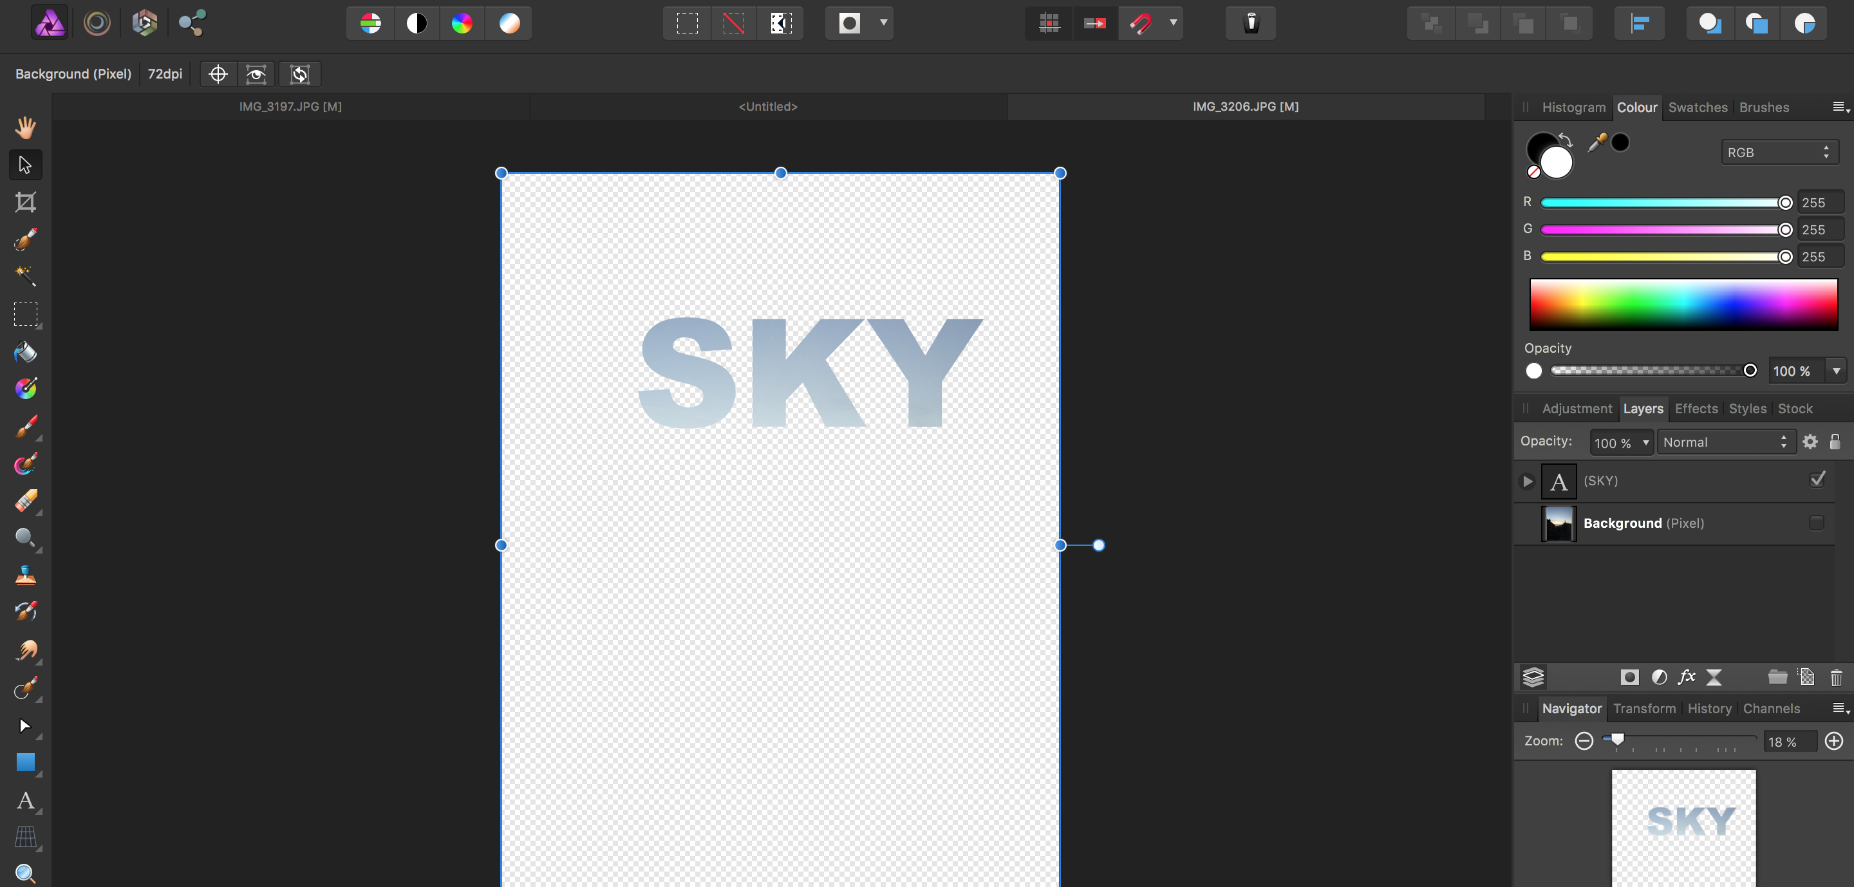Open the IMG_3197.JPG document tab

click(x=290, y=106)
